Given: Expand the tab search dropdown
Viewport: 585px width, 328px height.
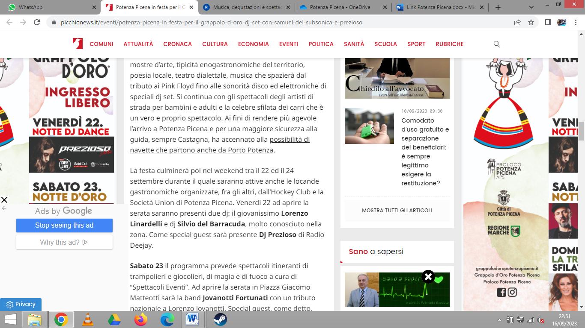Looking at the screenshot, I should coord(531,7).
